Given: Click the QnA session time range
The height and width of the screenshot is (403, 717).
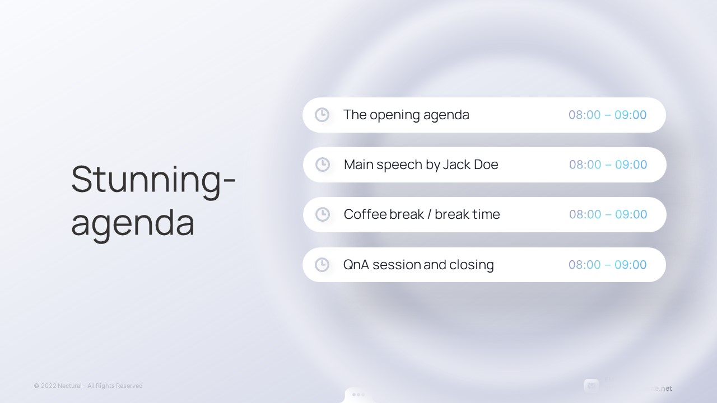Looking at the screenshot, I should point(608,265).
